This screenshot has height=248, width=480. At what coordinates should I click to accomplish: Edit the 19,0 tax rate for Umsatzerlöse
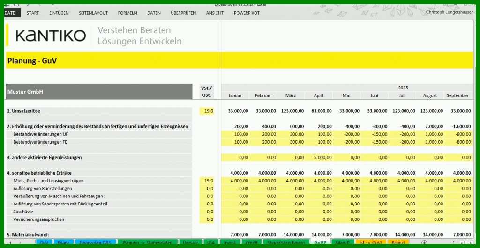(x=207, y=111)
